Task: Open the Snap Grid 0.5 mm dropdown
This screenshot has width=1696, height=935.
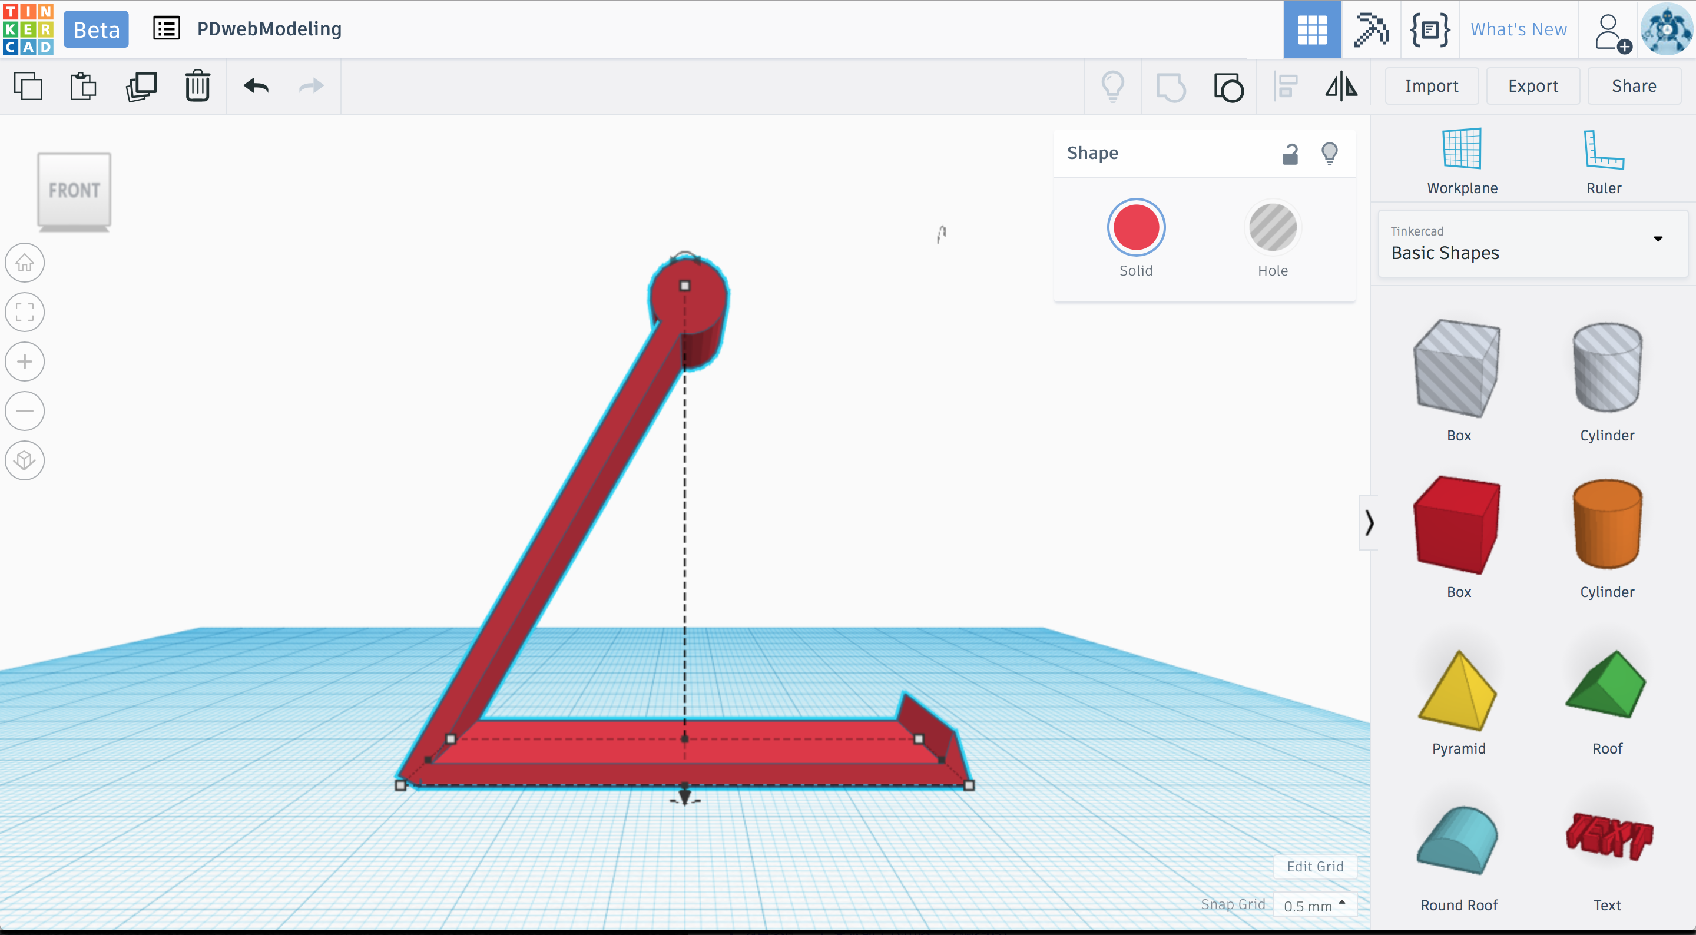Action: [1314, 906]
